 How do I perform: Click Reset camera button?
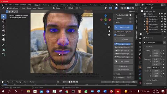point(124,66)
